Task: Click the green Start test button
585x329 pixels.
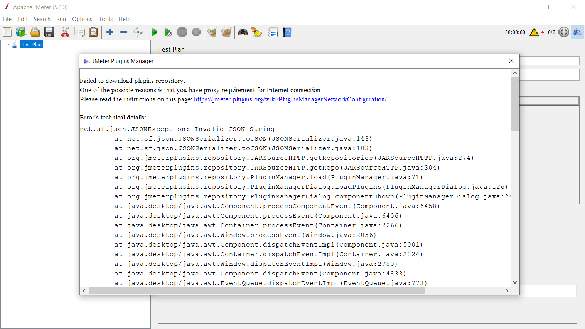Action: [155, 32]
